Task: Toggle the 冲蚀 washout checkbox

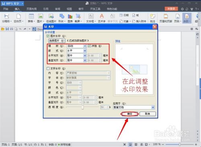Action: [89, 46]
